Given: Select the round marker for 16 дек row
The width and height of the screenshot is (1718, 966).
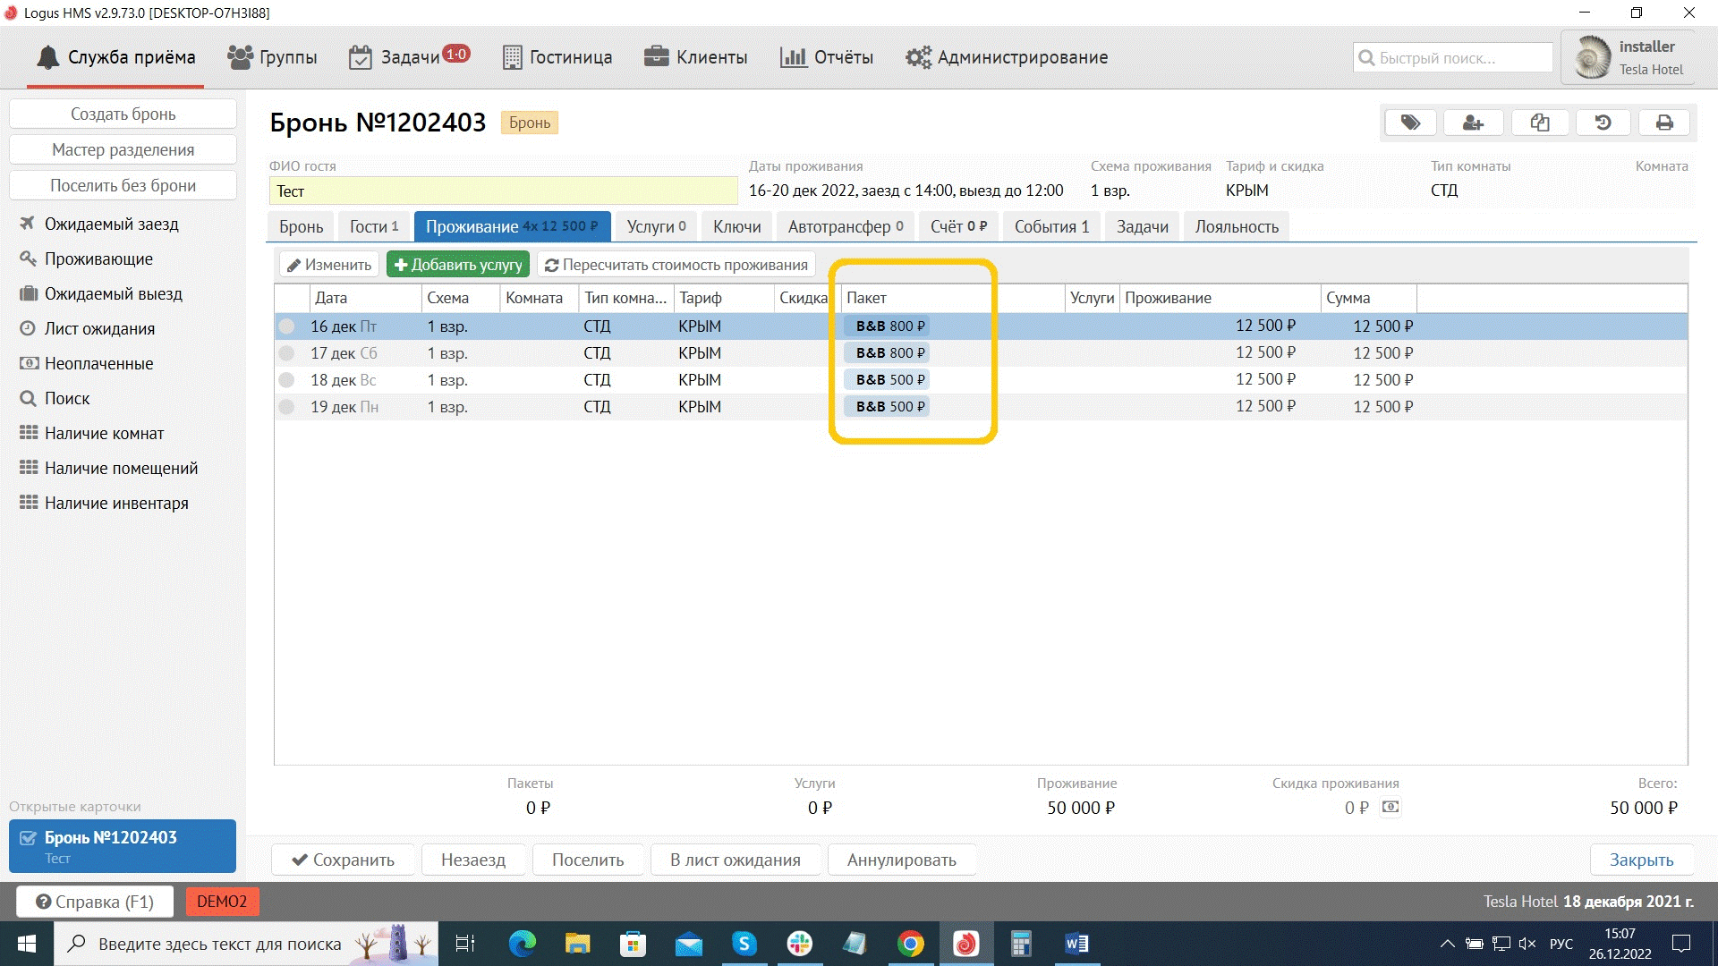Looking at the screenshot, I should tap(286, 326).
